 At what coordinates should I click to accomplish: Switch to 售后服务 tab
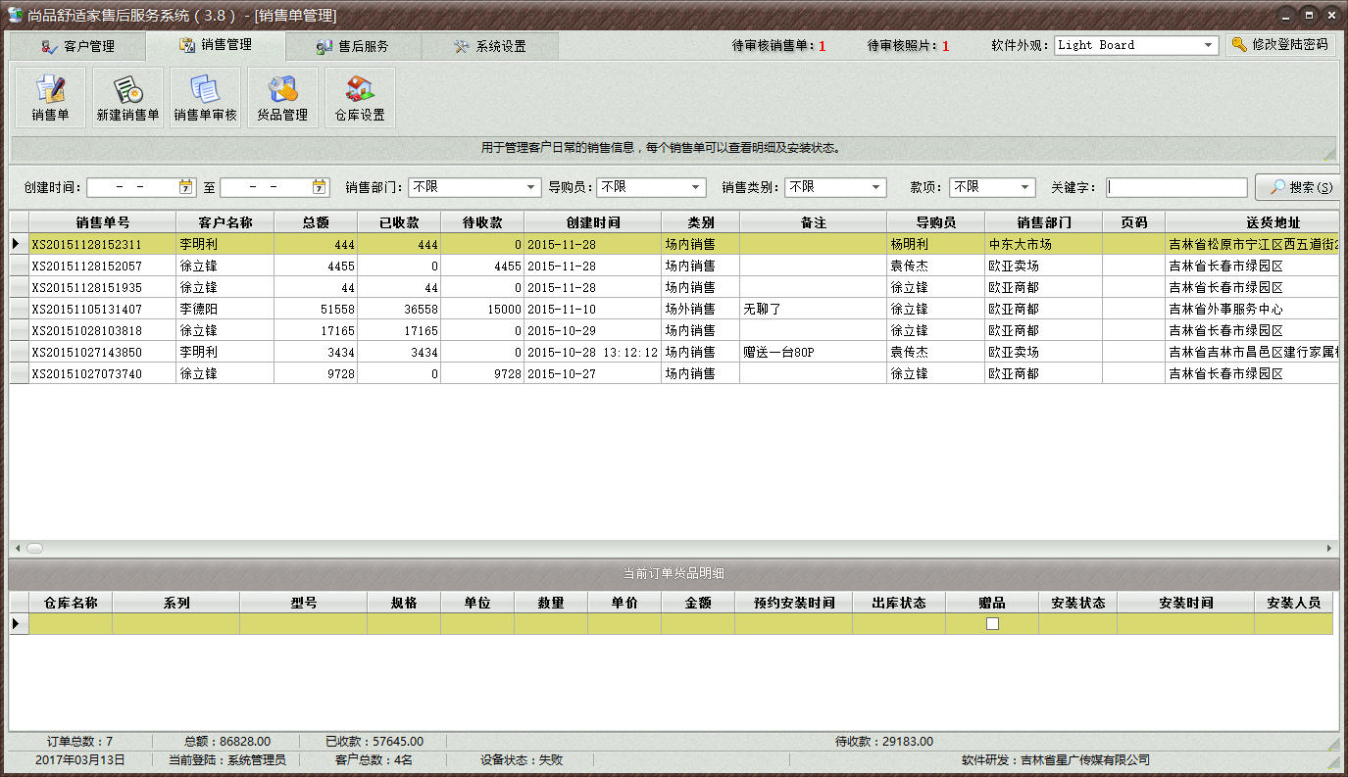(x=353, y=46)
